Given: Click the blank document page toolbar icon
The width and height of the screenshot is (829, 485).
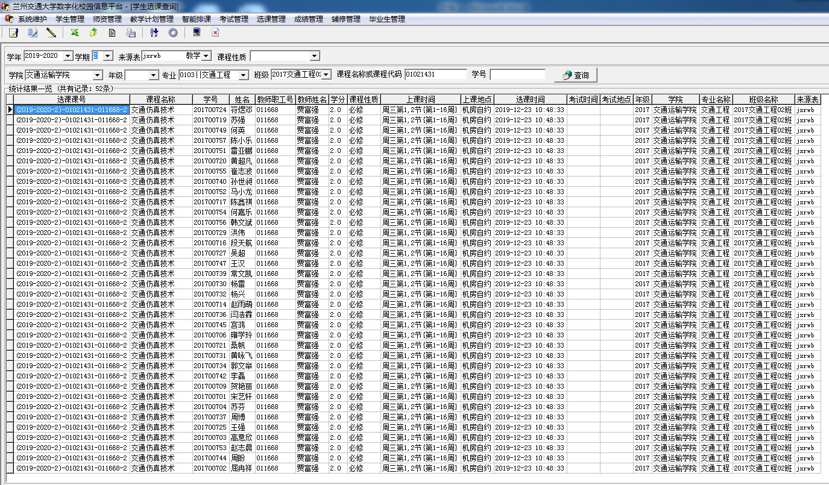Looking at the screenshot, I should point(112,33).
